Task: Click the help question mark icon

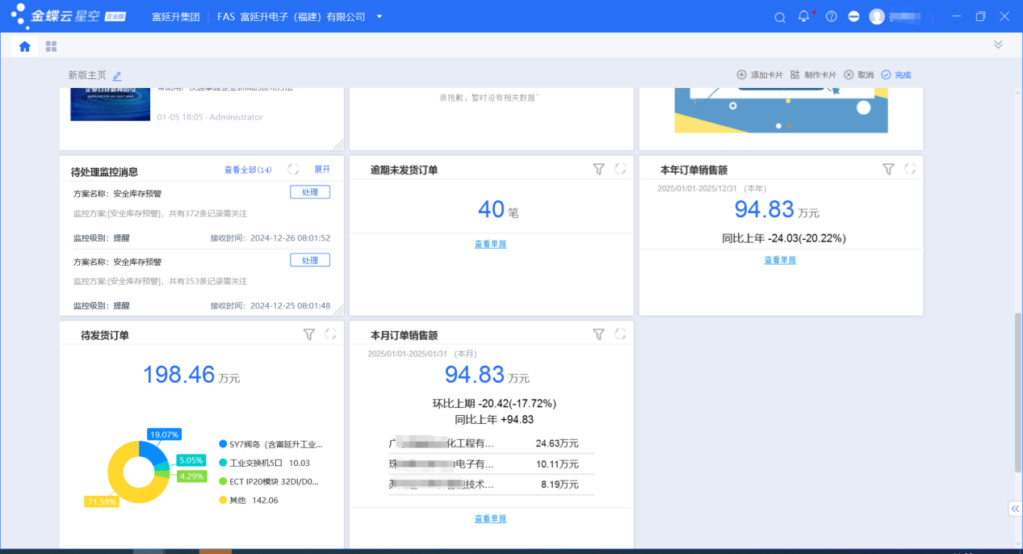Action: coord(832,17)
